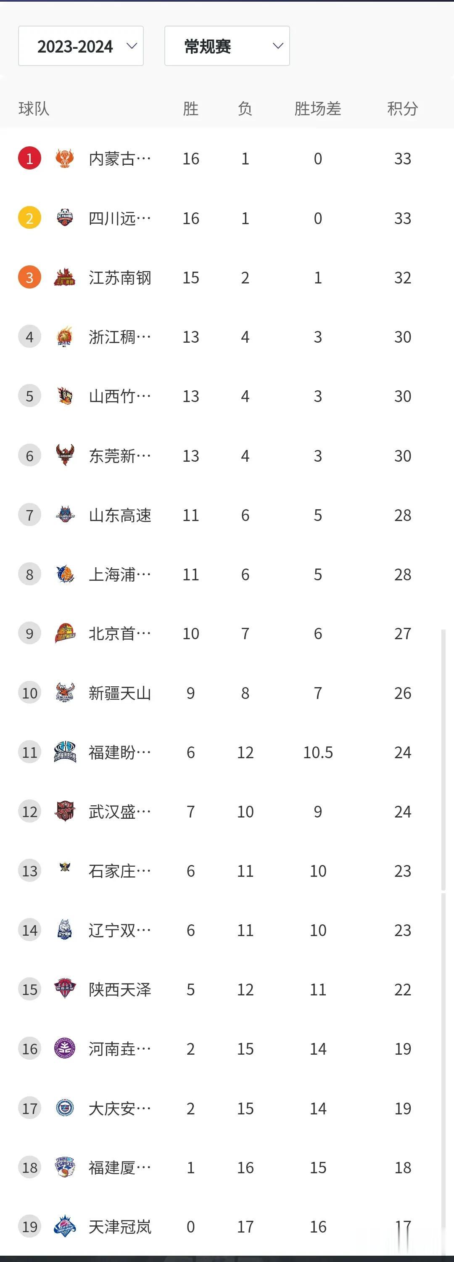454x1262 pixels.
Task: Open the 东莞新 eagle team logo
Action: tap(65, 455)
